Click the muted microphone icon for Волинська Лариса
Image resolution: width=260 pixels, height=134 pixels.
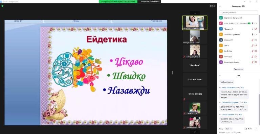tap(253, 62)
